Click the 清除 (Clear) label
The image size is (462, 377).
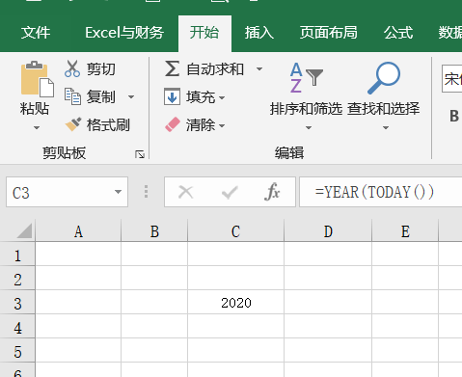(201, 125)
